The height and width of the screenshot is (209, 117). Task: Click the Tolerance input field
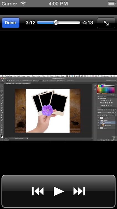[x=40, y=81]
